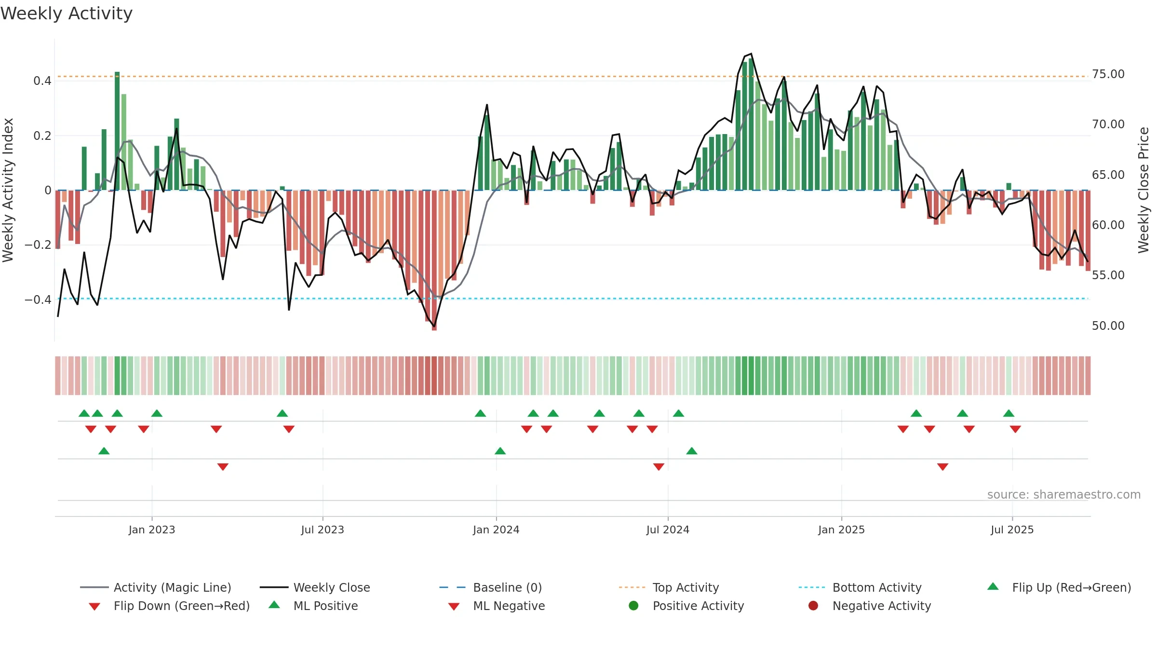Viewport: 1157px width, 651px height.
Task: Click the Baseline (0) legend entry
Action: coord(491,587)
